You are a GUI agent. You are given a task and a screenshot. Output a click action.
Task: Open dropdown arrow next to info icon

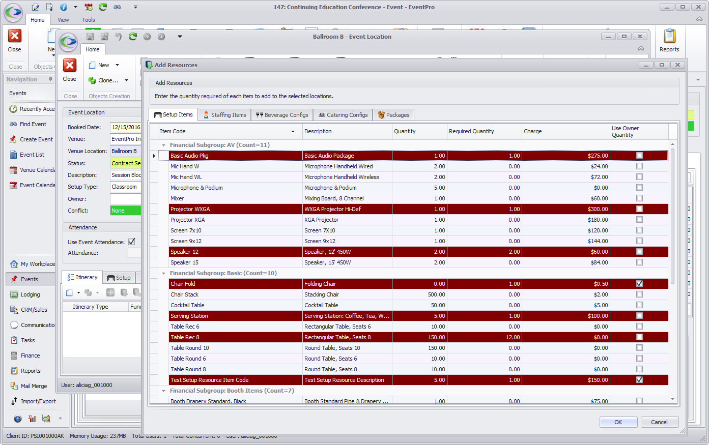[75, 7]
